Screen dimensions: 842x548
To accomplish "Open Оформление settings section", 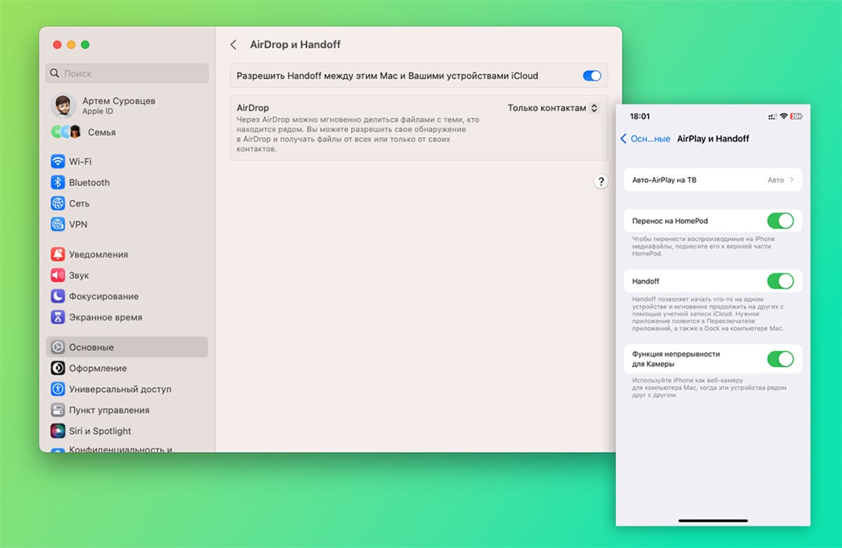I will pyautogui.click(x=127, y=368).
